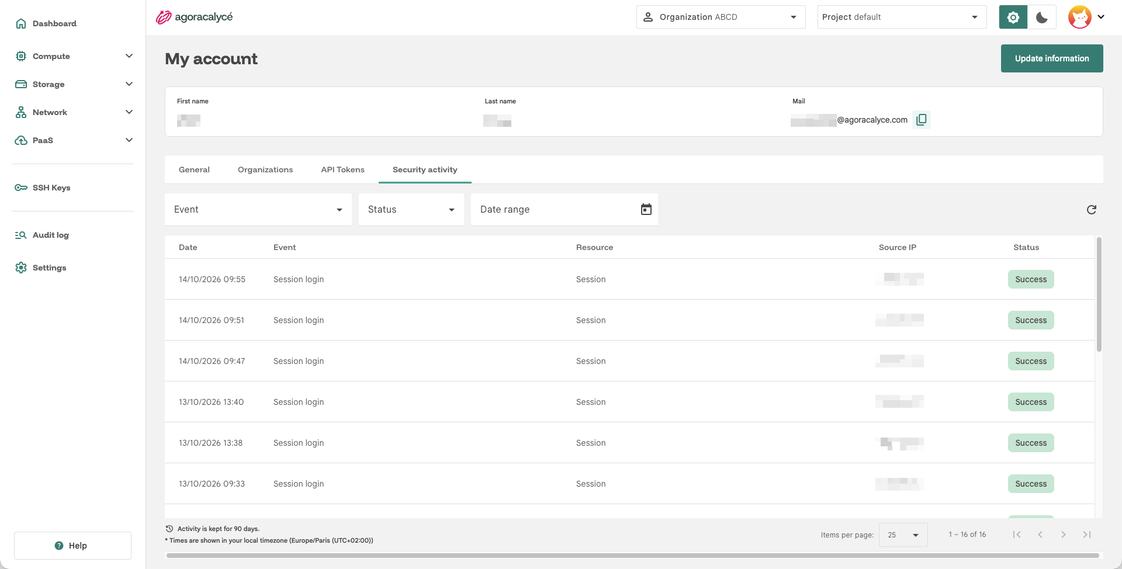Open the Event filter dropdown

(x=258, y=209)
